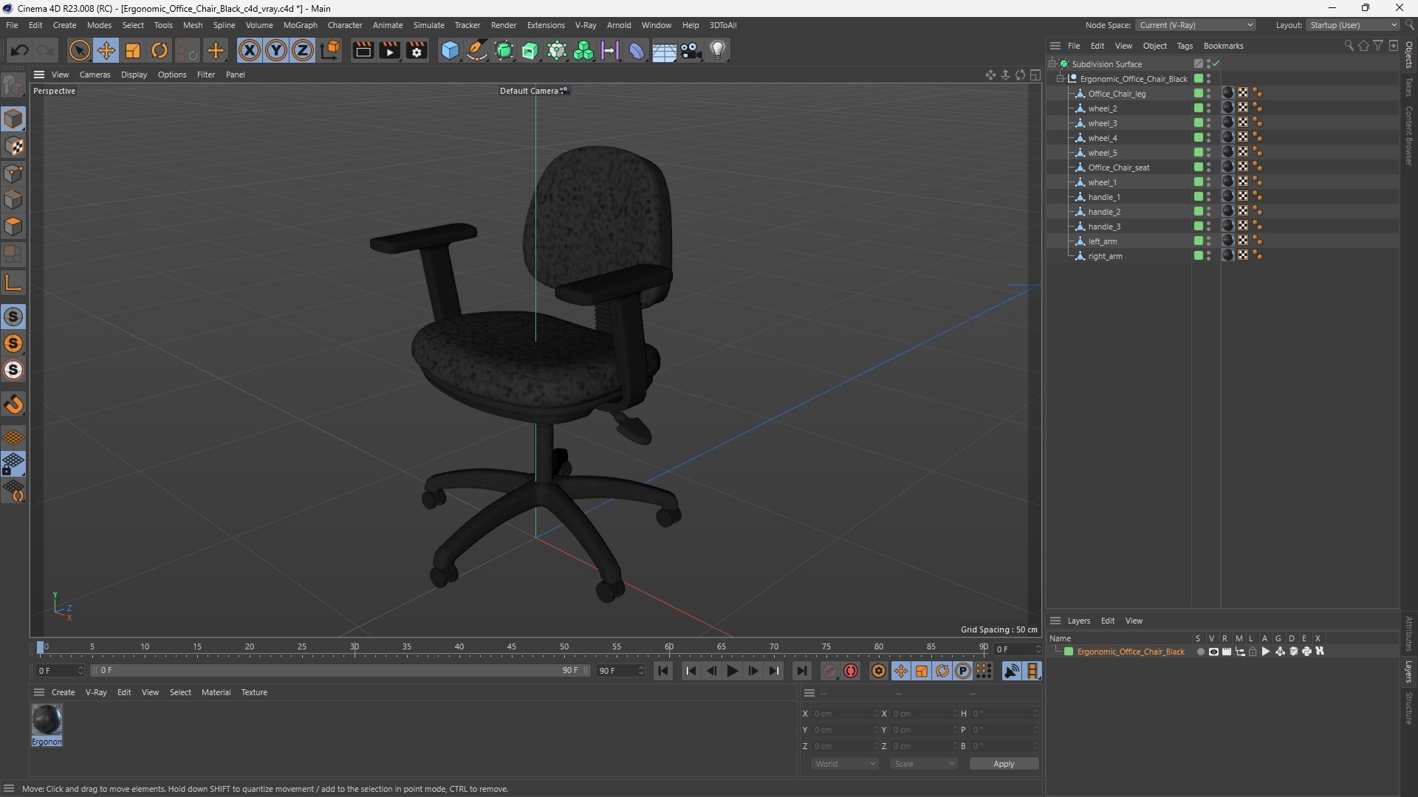Click the Objects panel search magnifier
Image resolution: width=1418 pixels, height=797 pixels.
point(1349,46)
